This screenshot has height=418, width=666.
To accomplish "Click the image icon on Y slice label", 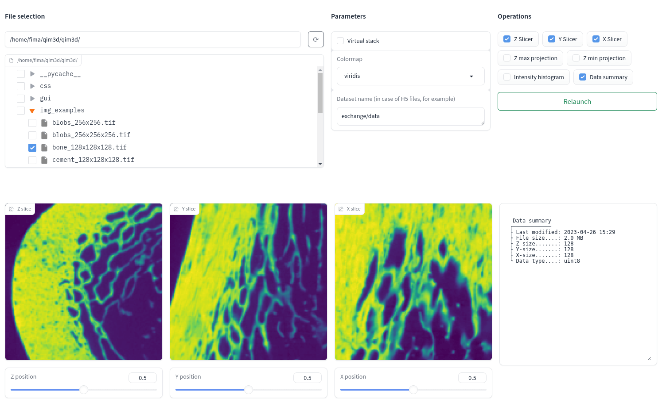I will pos(176,209).
